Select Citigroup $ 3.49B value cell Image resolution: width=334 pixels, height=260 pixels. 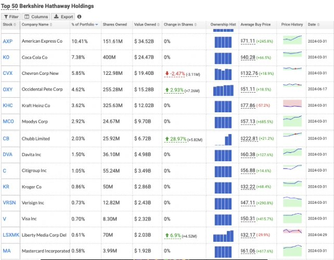tap(143, 171)
